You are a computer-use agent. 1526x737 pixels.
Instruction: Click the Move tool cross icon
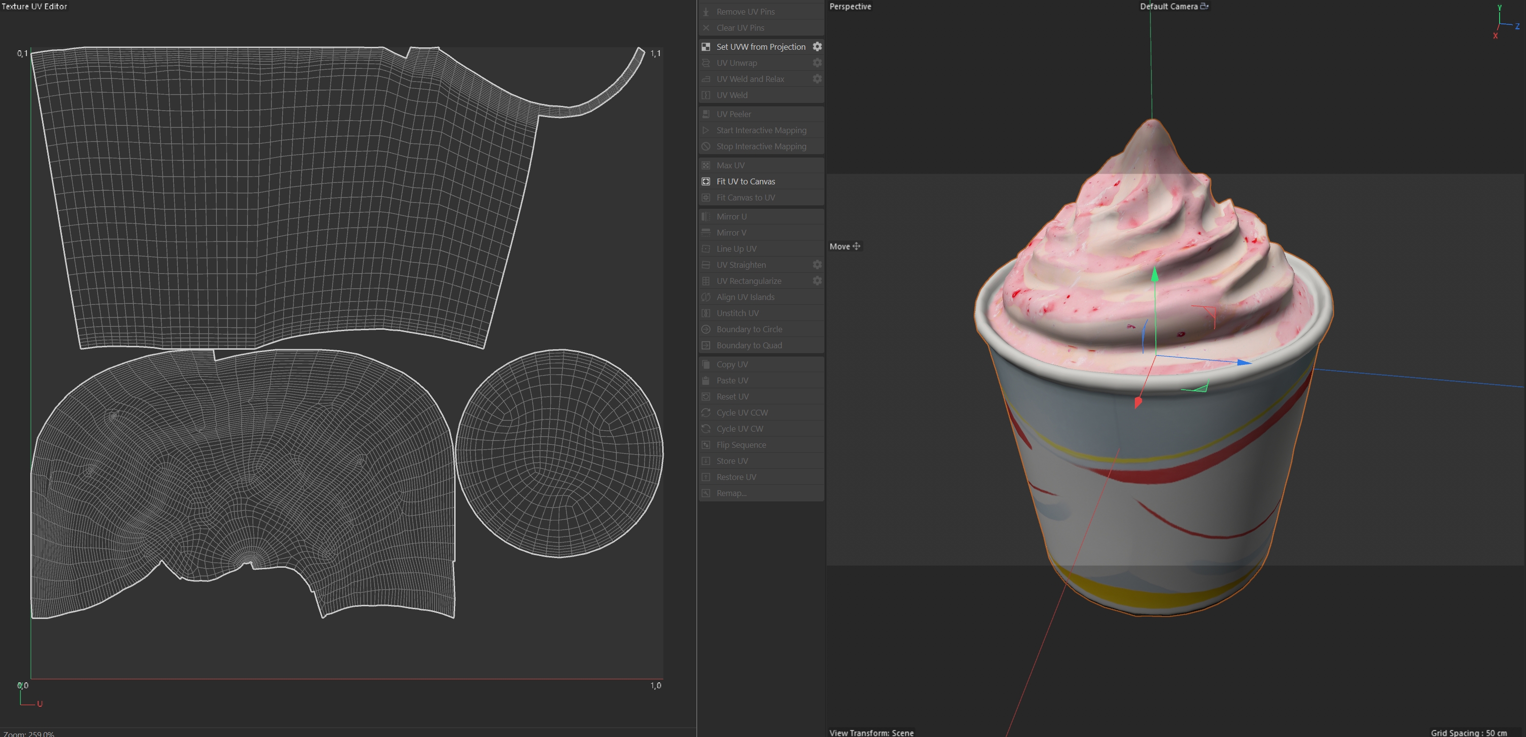(x=856, y=246)
